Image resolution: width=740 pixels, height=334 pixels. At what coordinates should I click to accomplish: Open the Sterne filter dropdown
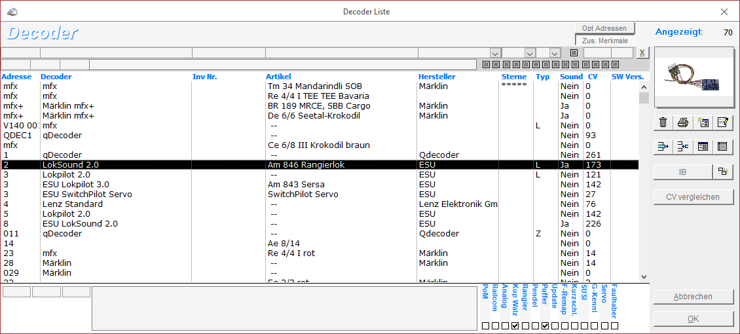(x=530, y=53)
